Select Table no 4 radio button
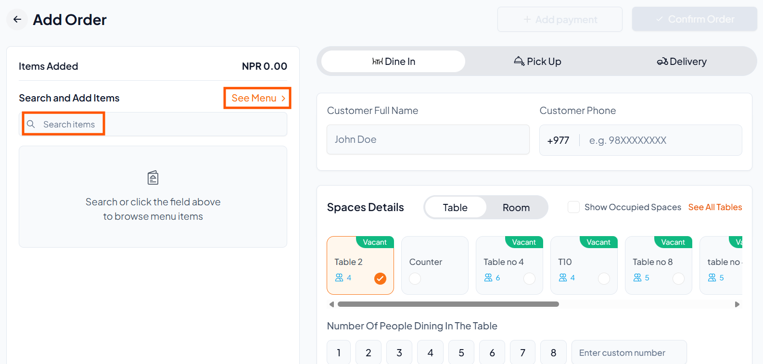The width and height of the screenshot is (763, 364). [529, 279]
